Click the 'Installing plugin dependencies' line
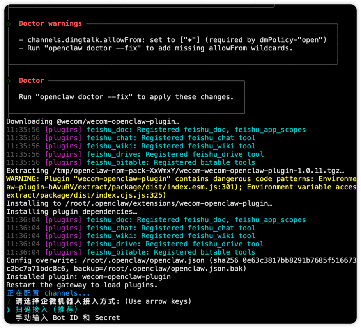361x328 pixels. click(x=72, y=212)
